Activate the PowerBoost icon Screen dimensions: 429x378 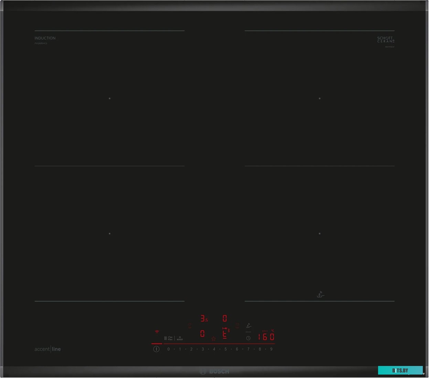pyautogui.click(x=180, y=338)
